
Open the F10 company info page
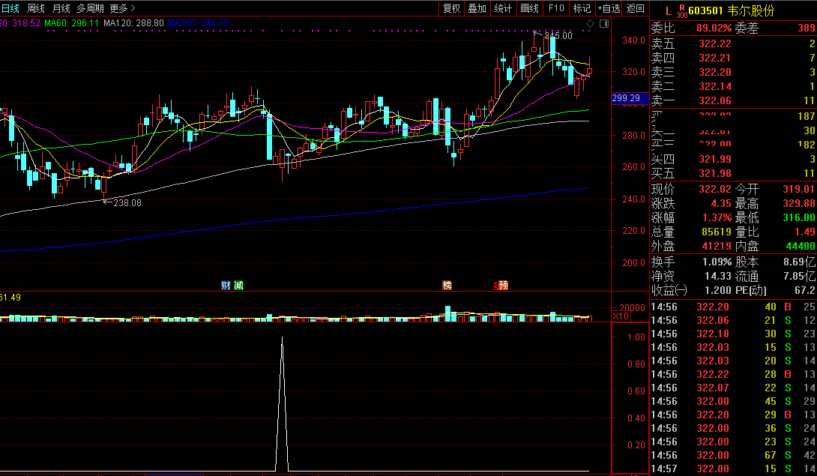tap(556, 8)
